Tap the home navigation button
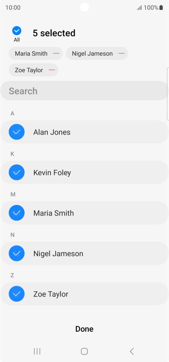Image resolution: width=169 pixels, height=362 pixels. (x=84, y=351)
